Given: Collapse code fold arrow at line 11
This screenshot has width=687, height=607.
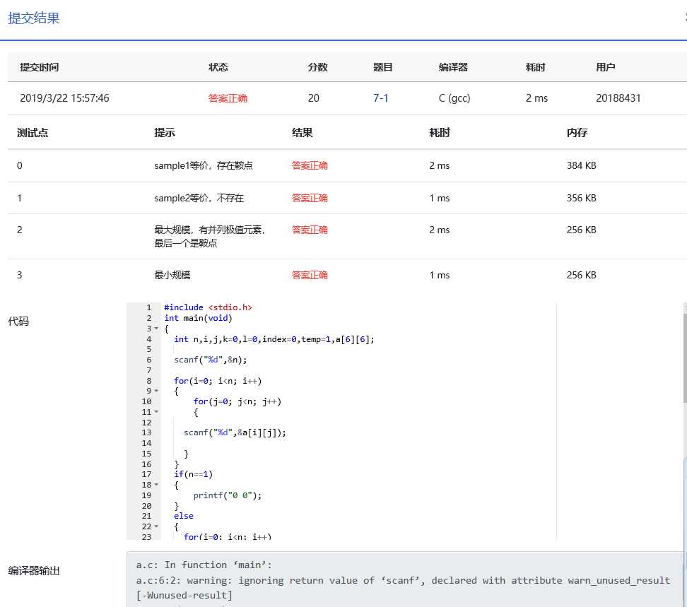Looking at the screenshot, I should pyautogui.click(x=156, y=412).
